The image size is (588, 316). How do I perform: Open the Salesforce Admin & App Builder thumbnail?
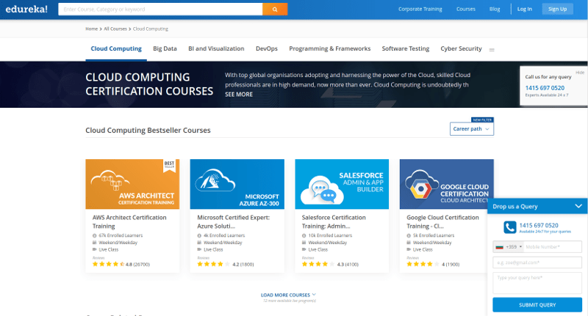[x=342, y=184]
